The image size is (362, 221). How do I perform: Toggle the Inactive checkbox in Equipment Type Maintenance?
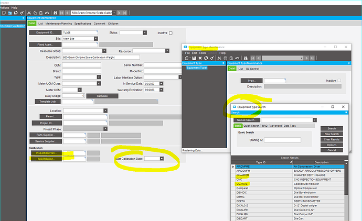coord(339,81)
